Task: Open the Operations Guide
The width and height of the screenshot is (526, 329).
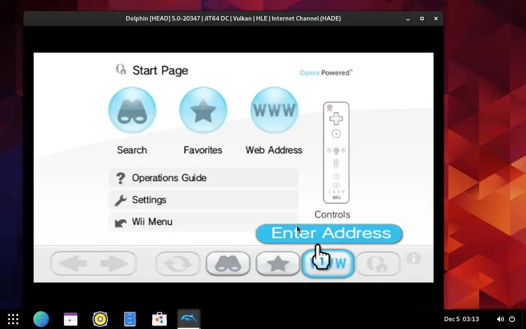Action: pyautogui.click(x=203, y=178)
